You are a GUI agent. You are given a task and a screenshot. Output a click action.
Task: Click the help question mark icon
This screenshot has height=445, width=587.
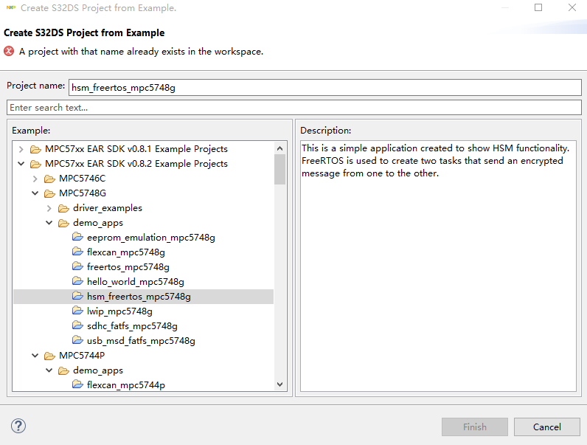(x=18, y=426)
